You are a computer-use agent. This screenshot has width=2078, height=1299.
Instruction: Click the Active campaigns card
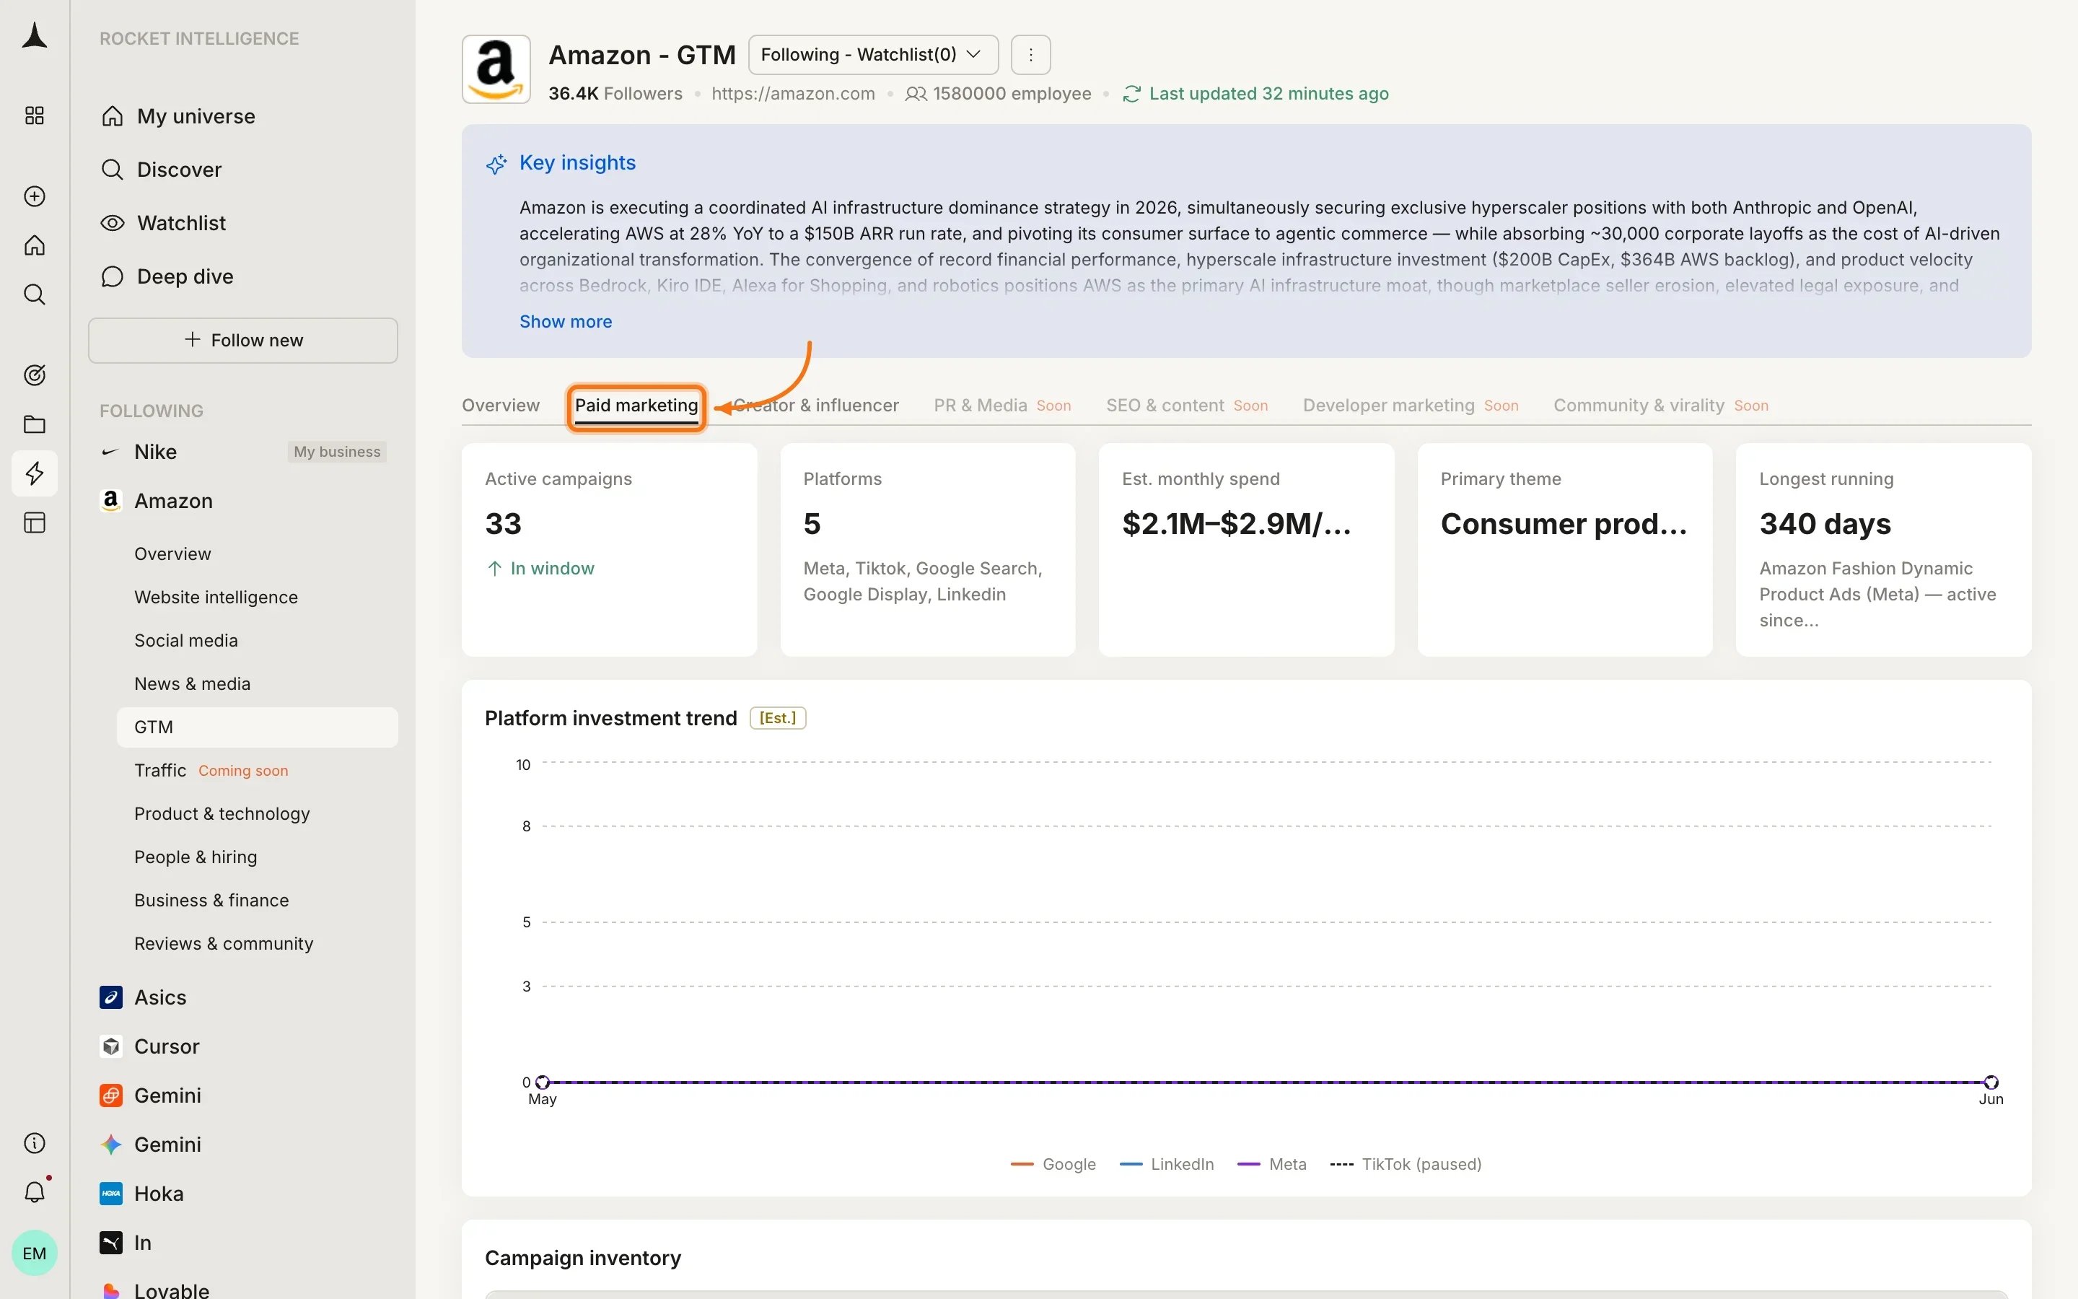click(609, 550)
